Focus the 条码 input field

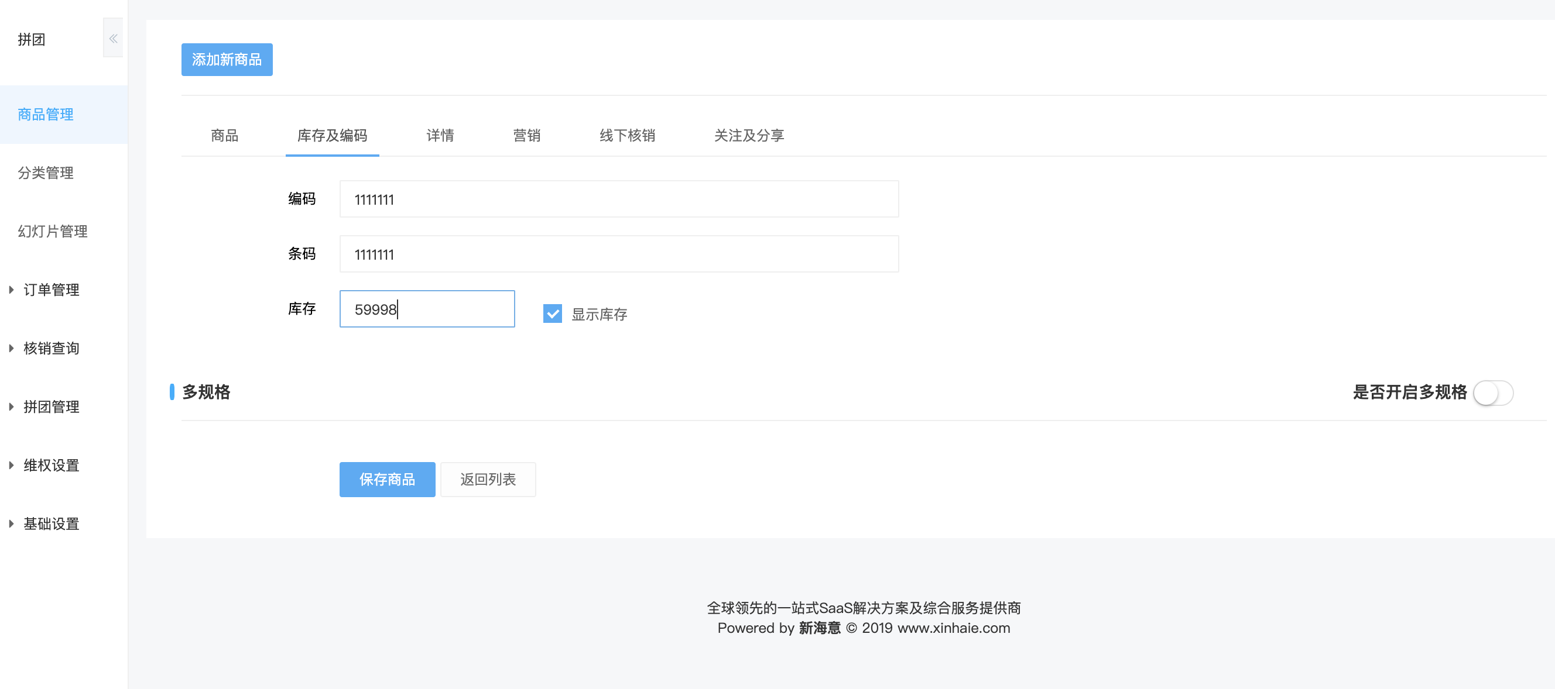[x=619, y=254]
